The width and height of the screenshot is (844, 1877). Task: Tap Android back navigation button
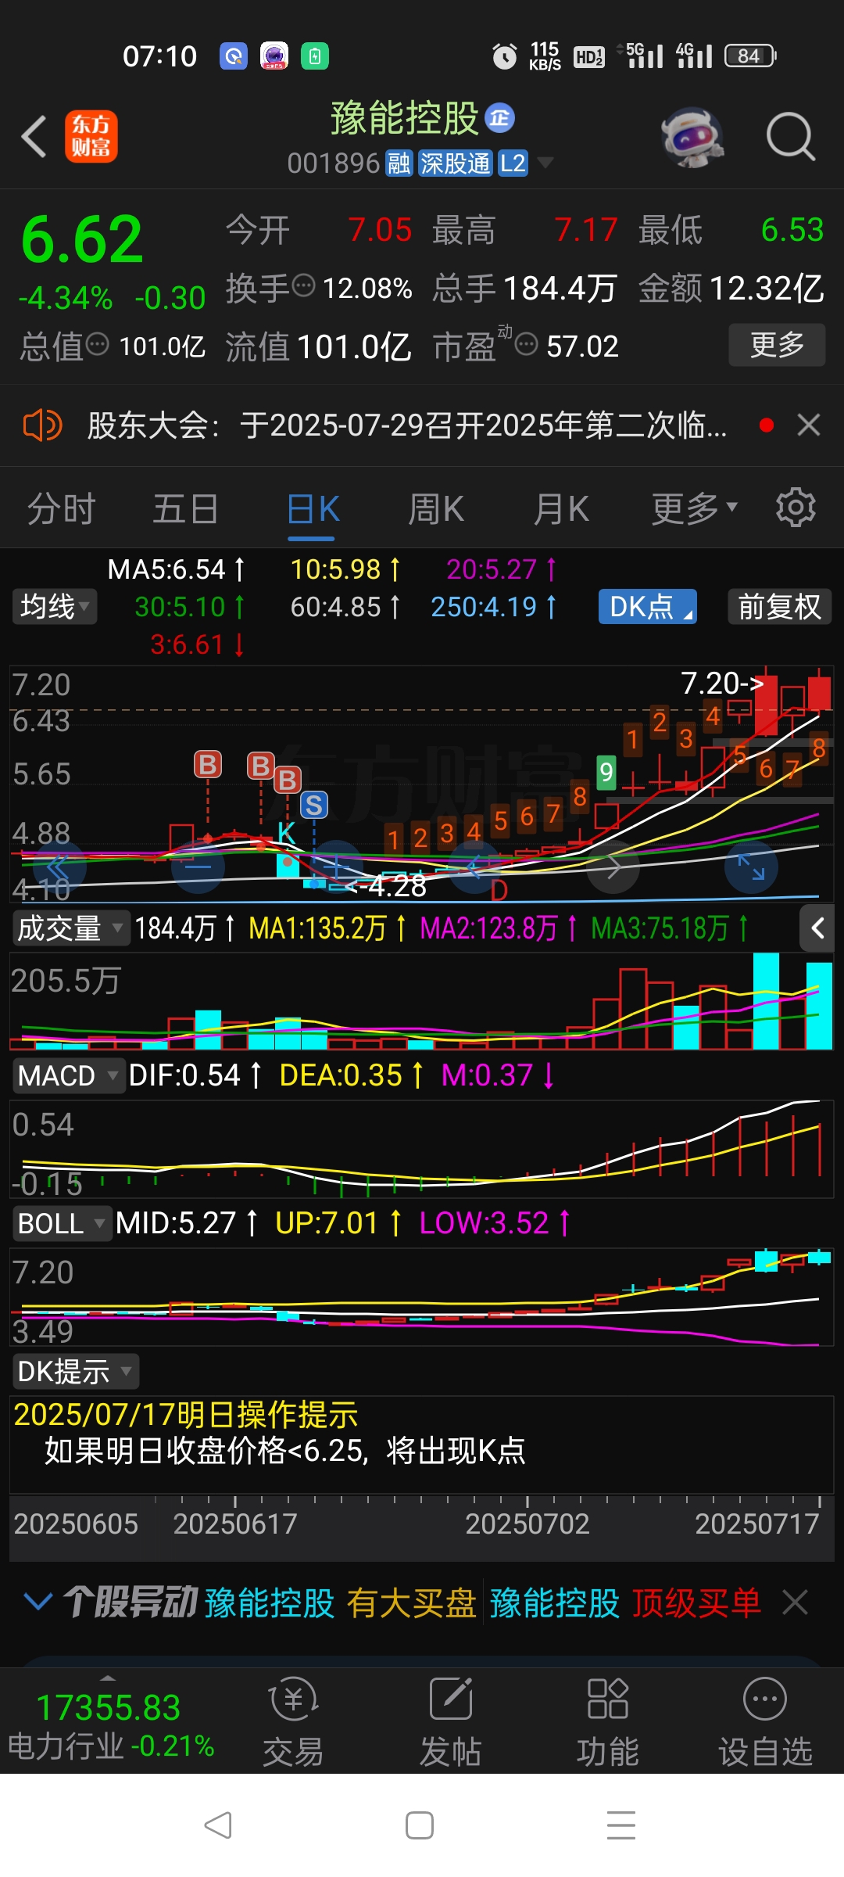tap(218, 1825)
